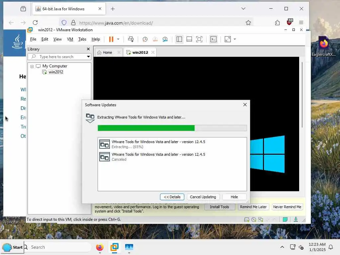Open the stretch mode dropdown arrow

coord(235,39)
